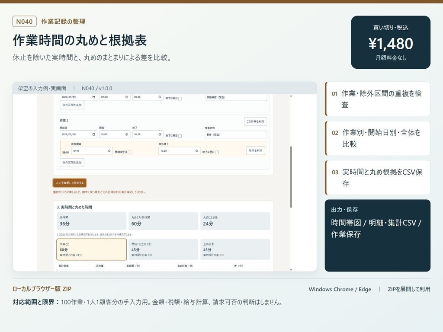Click clock icon in 除外終了 10:20 field
The width and height of the screenshot is (443, 332).
click(196, 151)
